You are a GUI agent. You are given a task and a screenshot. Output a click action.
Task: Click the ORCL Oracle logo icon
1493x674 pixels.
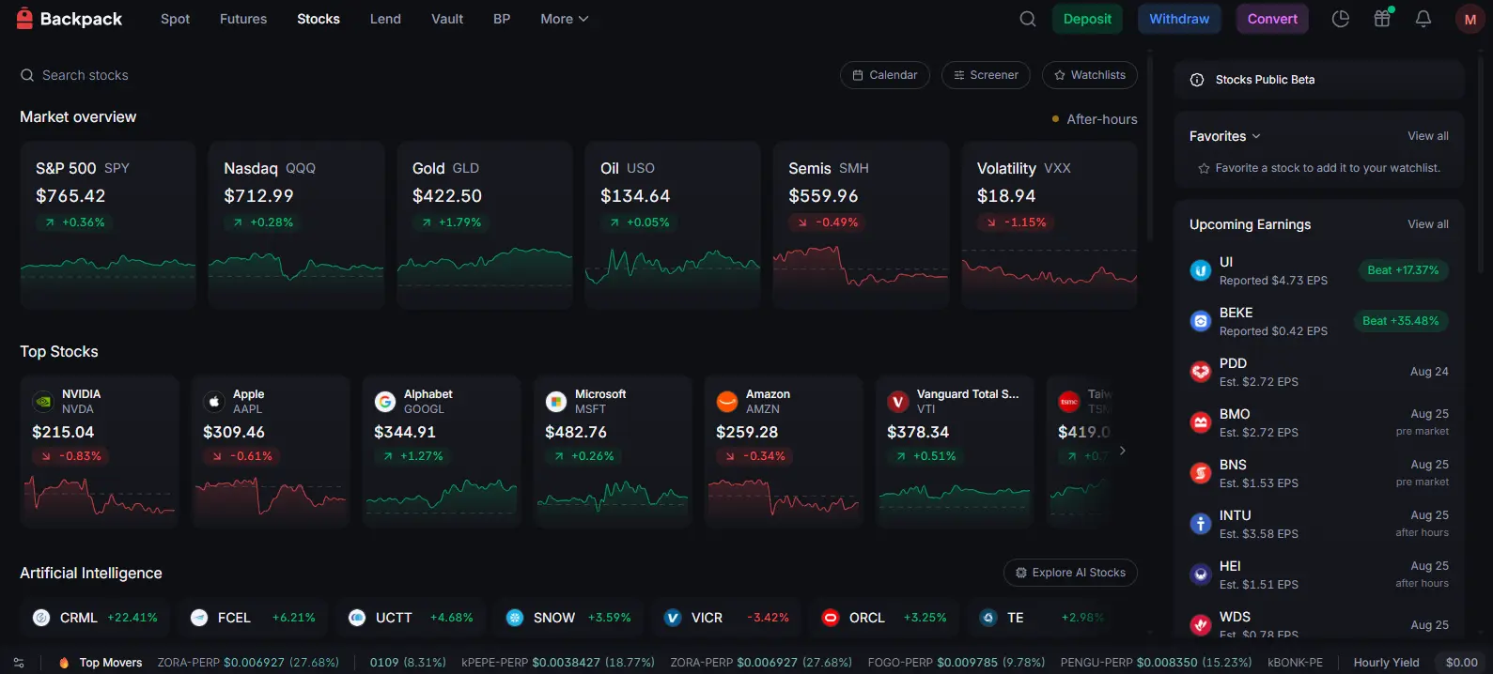point(831,618)
